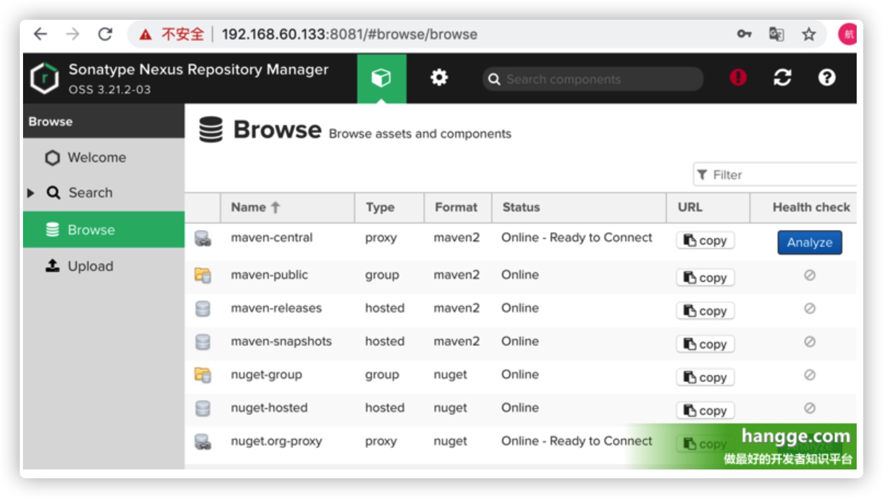Go forward using the browser forward arrow
The height and width of the screenshot is (498, 883).
click(x=72, y=34)
